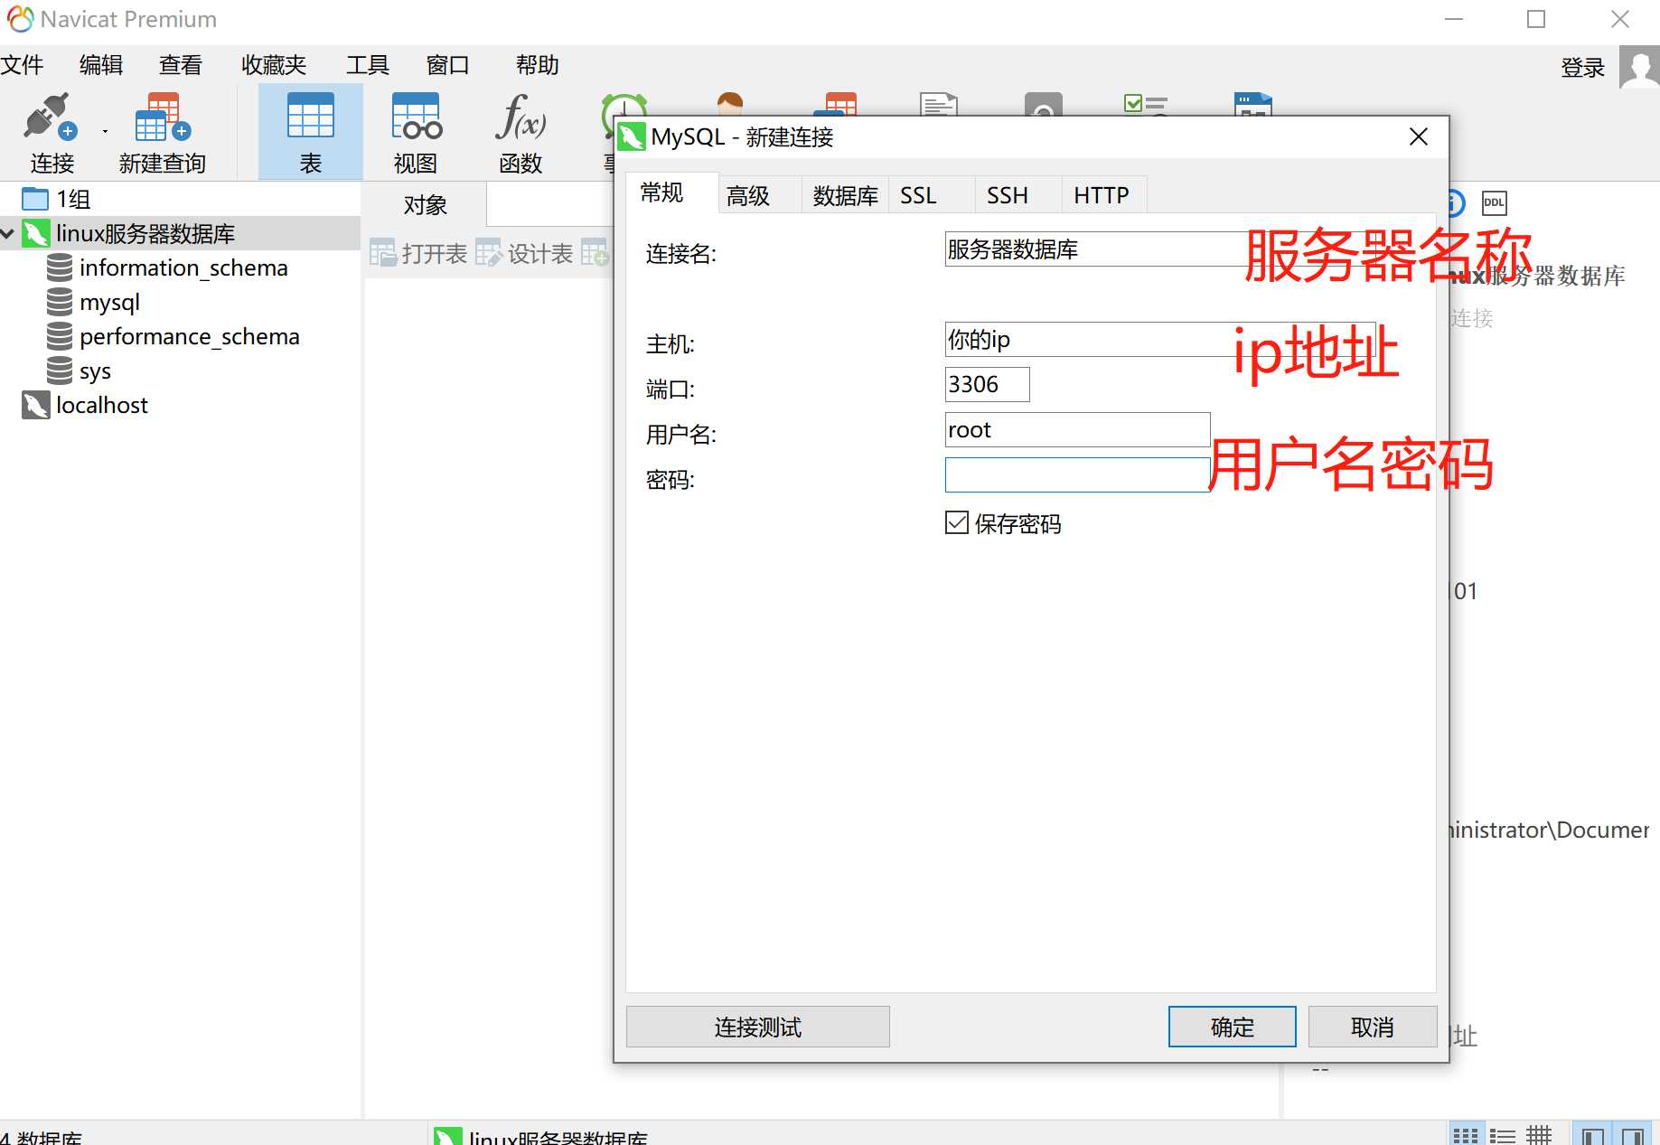
Task: Click the 连接 connection toolbar icon
Action: (x=51, y=118)
